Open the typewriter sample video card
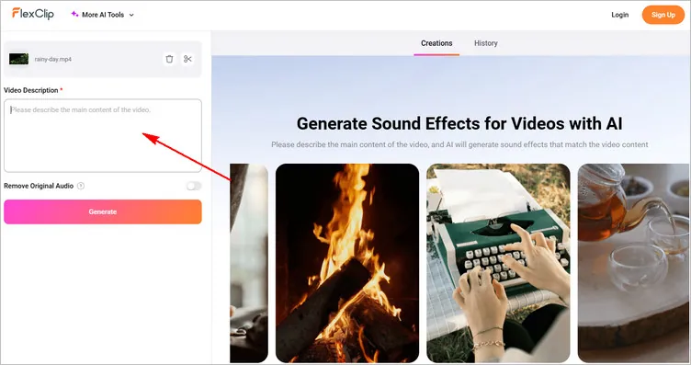The width and height of the screenshot is (691, 365). tap(498, 263)
